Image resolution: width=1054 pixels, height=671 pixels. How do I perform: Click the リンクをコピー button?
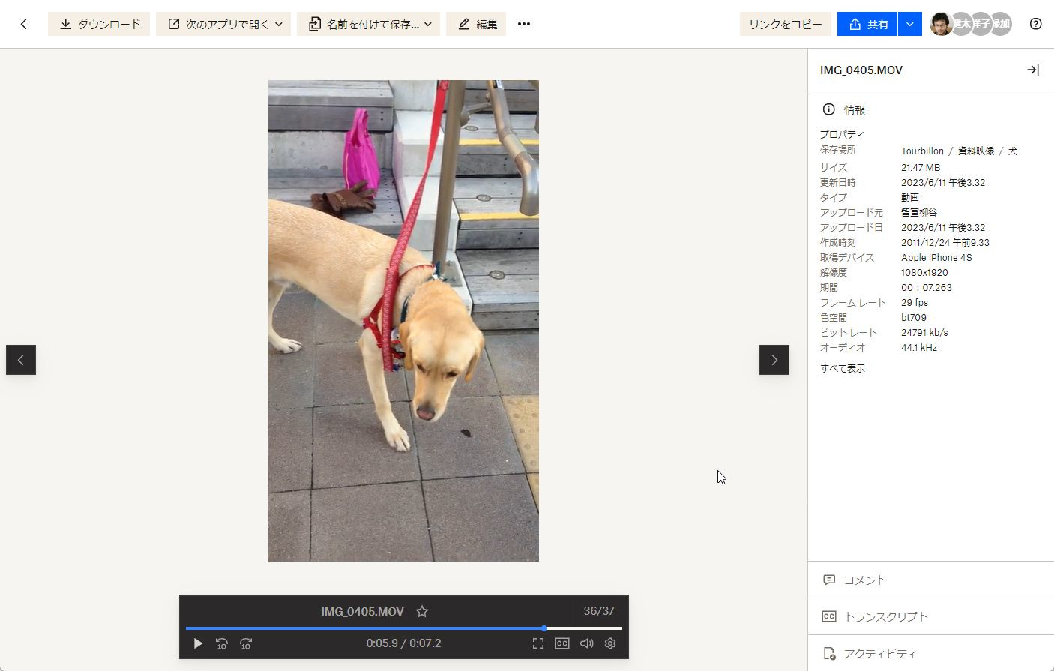(785, 24)
